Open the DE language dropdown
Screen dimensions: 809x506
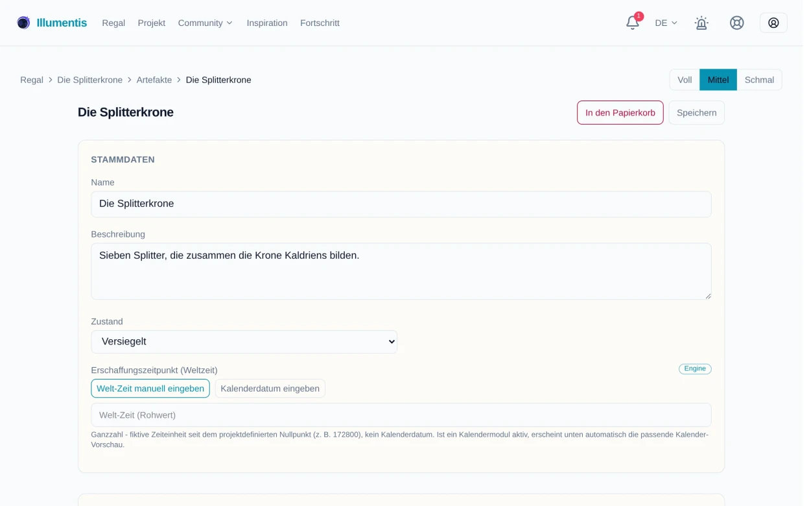pos(666,23)
